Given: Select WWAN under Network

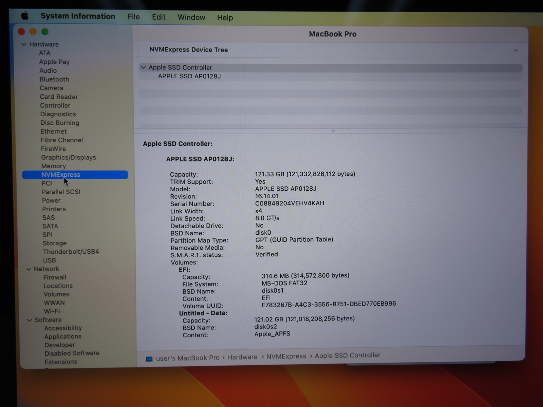Looking at the screenshot, I should [54, 303].
